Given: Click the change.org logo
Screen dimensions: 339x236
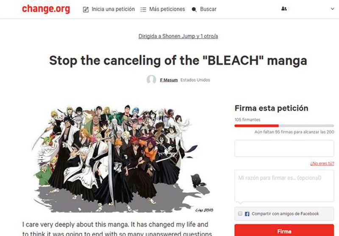Looking at the screenshot, I should click(46, 9).
